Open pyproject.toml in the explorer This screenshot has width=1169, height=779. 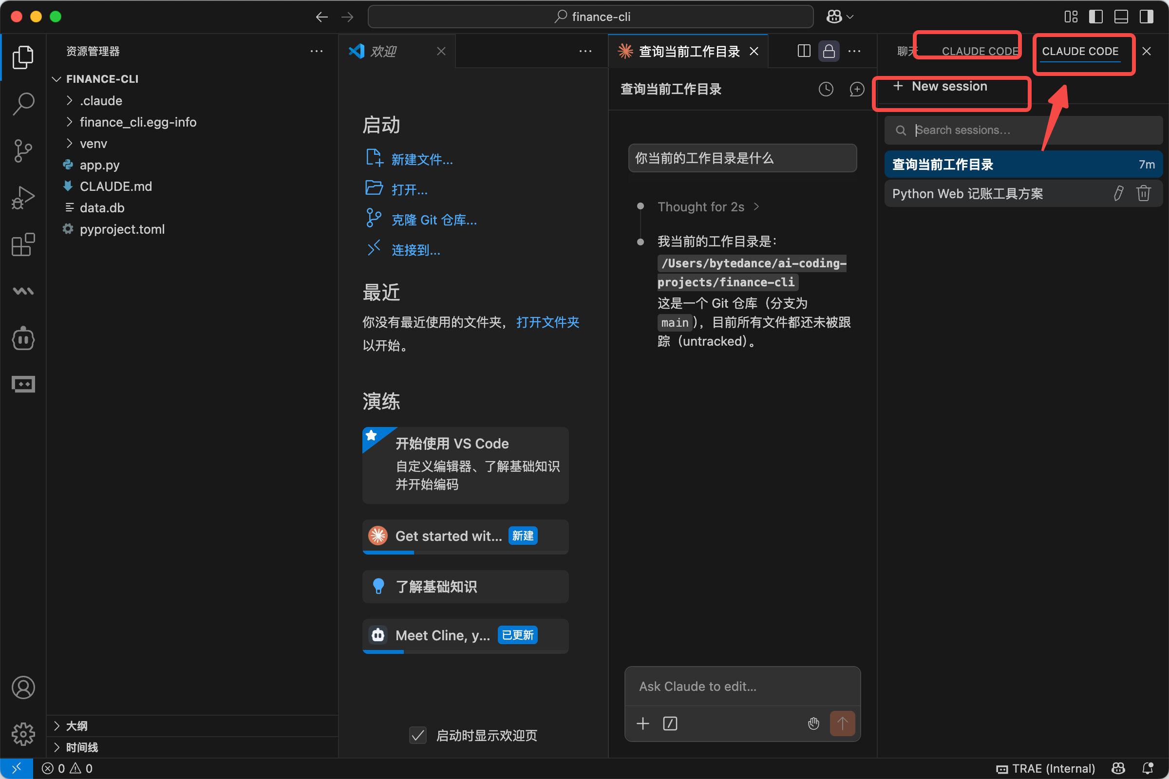[x=122, y=229]
